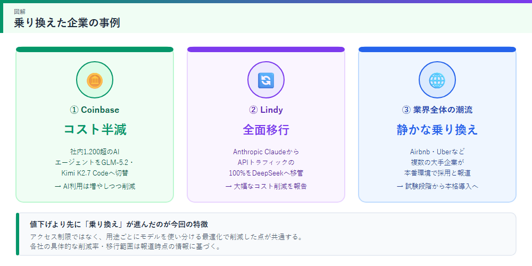Viewport: 532px width, 266px height.
Task: Click the line 社内1,200超のAI
Action: (x=95, y=152)
